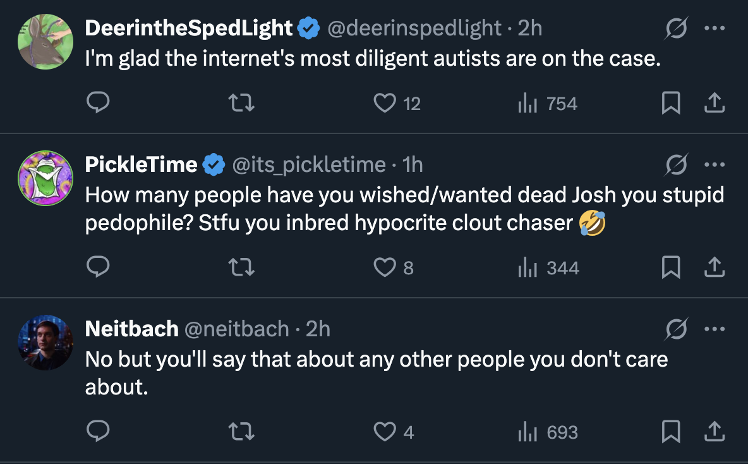Open the @deerinspedlight handle link
The width and height of the screenshot is (748, 464).
pyautogui.click(x=413, y=28)
